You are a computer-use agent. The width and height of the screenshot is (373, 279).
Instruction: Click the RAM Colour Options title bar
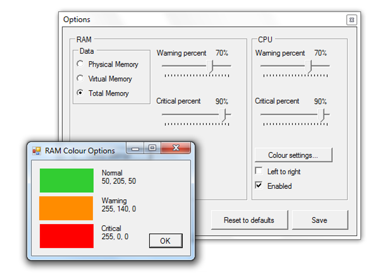(x=80, y=150)
